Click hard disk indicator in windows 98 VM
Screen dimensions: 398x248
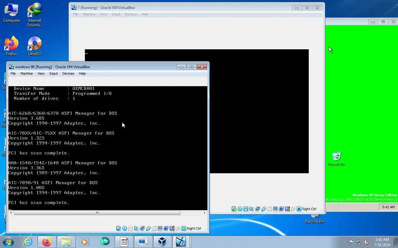pyautogui.click(x=118, y=228)
